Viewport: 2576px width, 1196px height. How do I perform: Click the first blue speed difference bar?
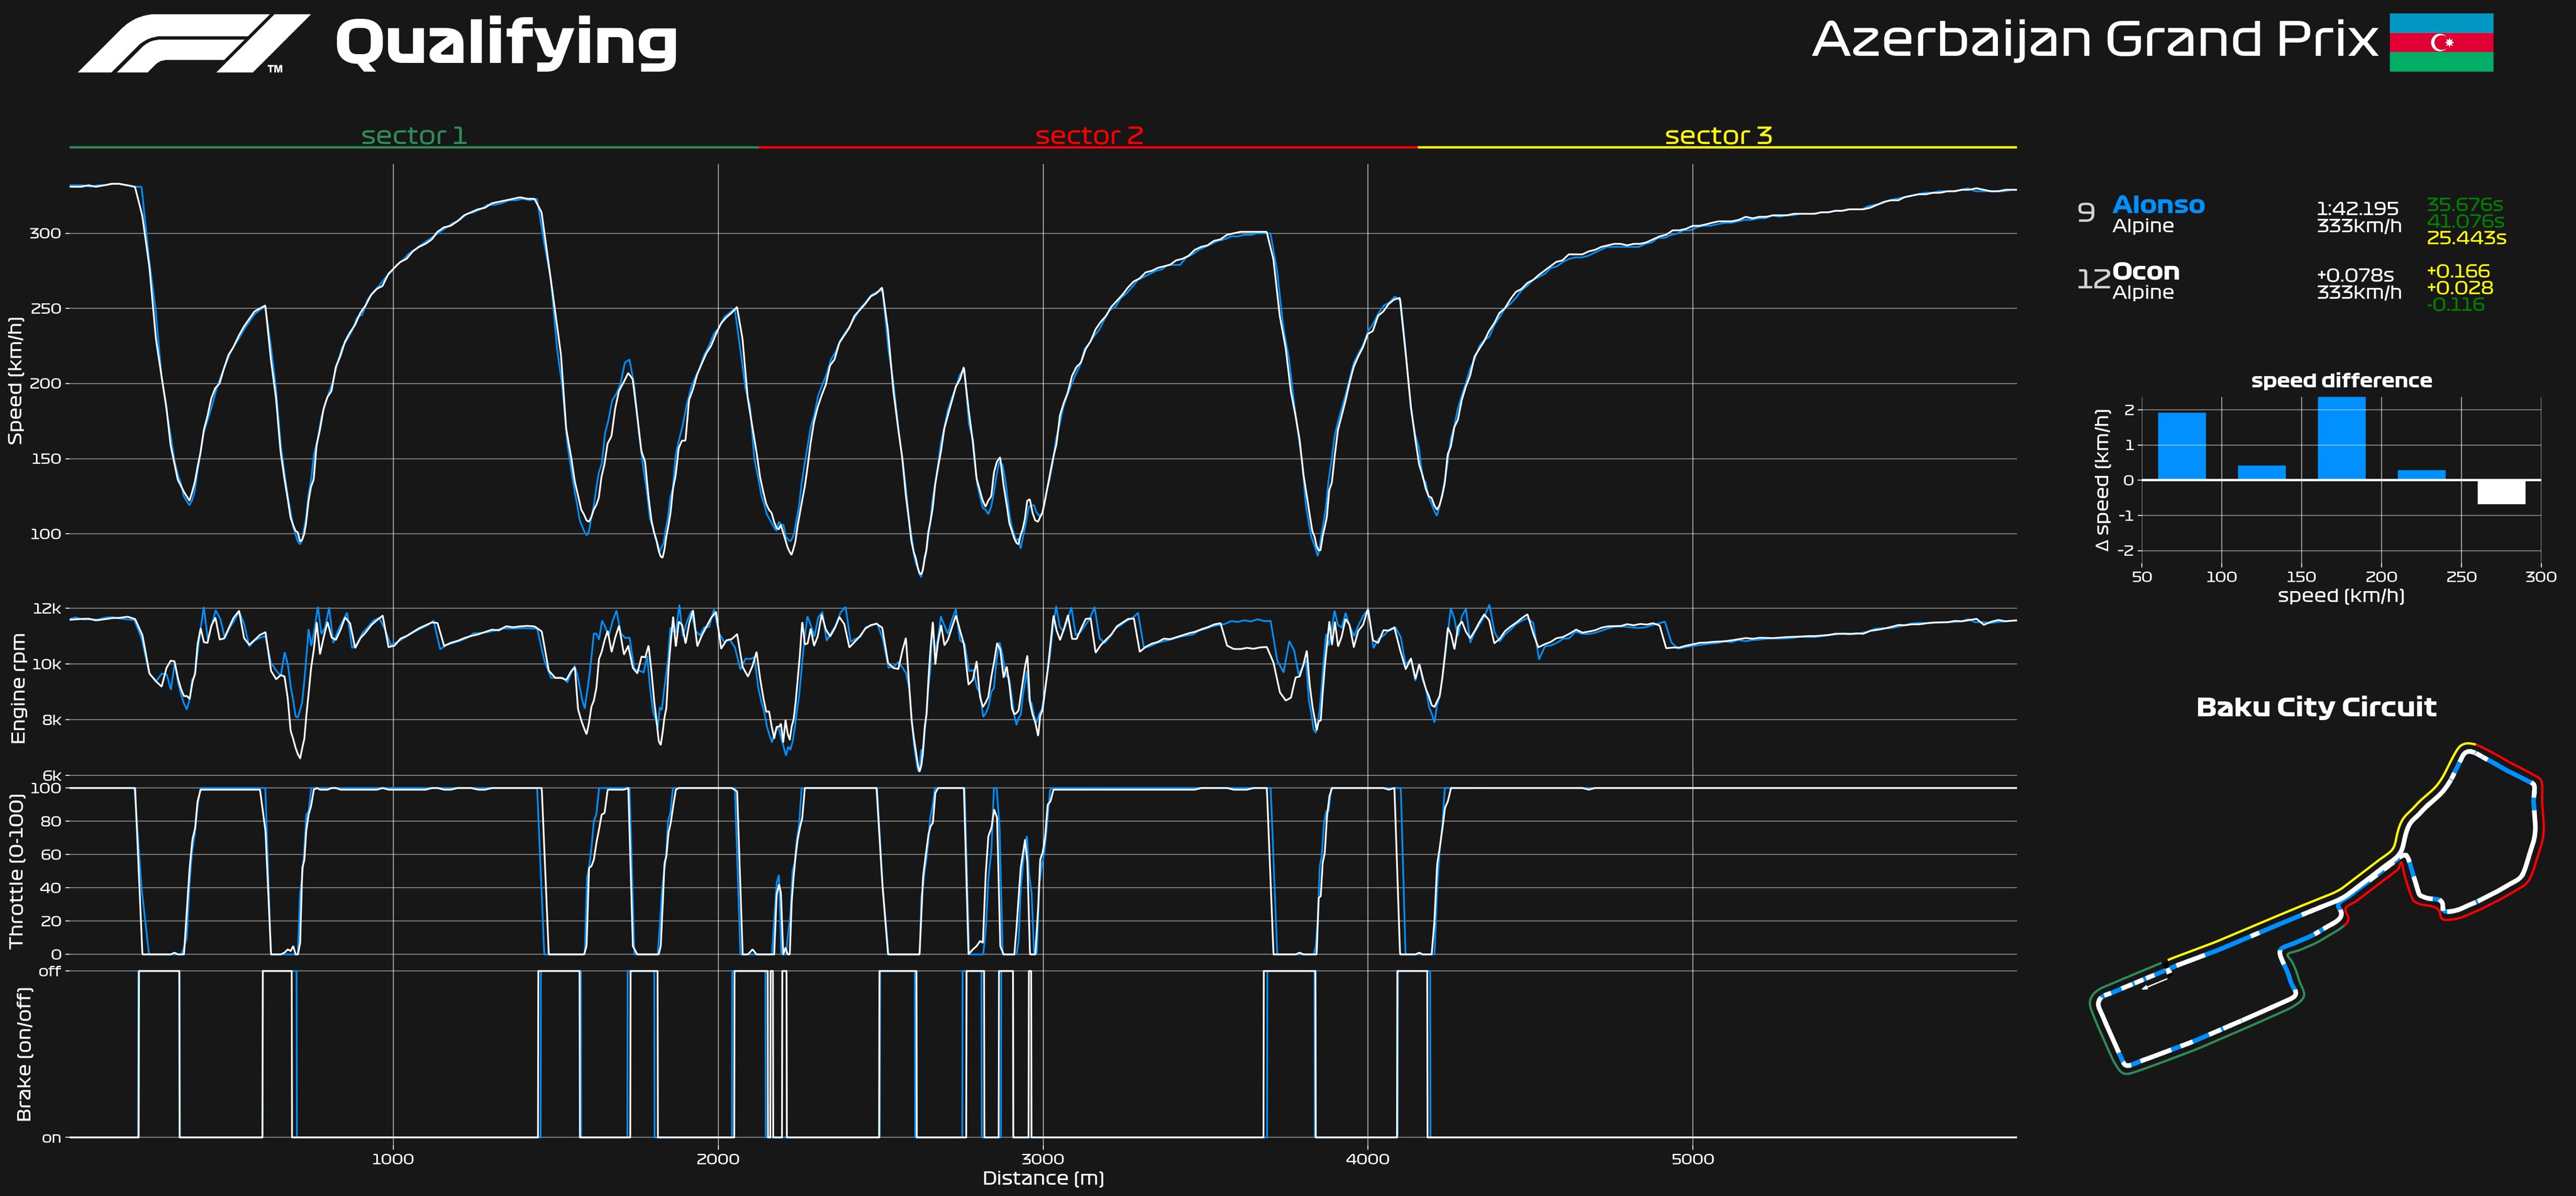(x=2181, y=446)
